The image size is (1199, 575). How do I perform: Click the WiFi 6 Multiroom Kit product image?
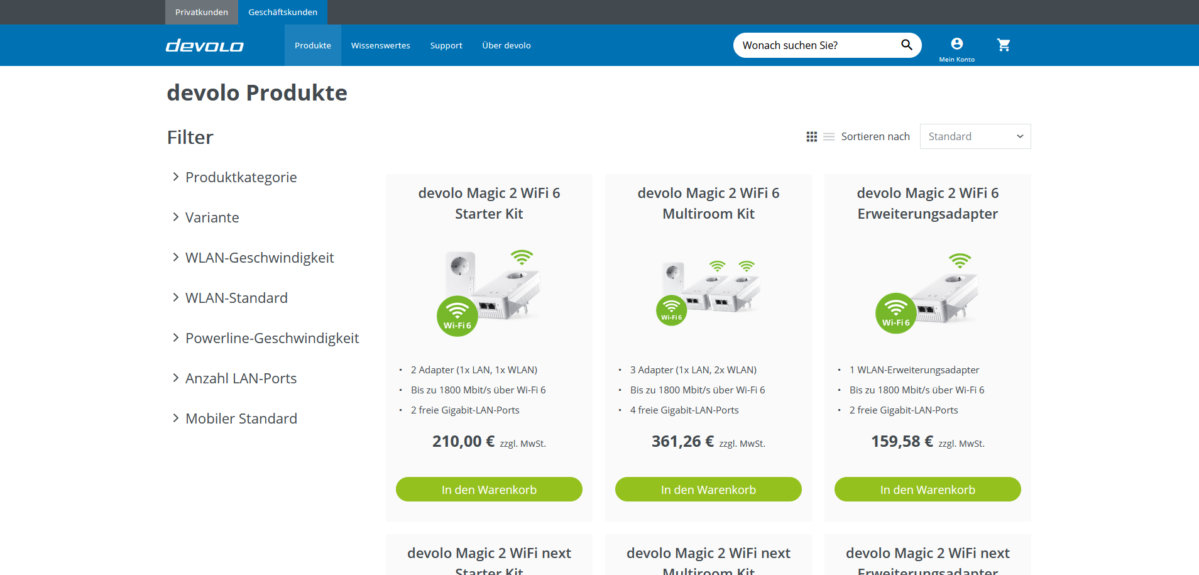click(708, 292)
